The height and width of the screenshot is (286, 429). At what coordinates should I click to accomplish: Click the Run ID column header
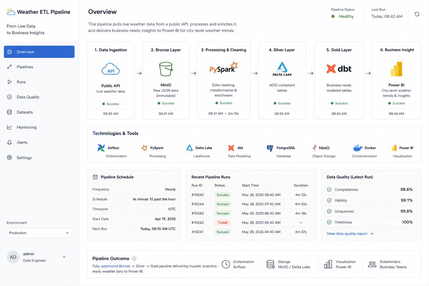click(x=197, y=186)
